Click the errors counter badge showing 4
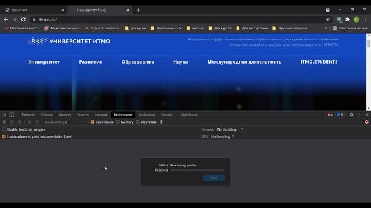 click(330, 114)
